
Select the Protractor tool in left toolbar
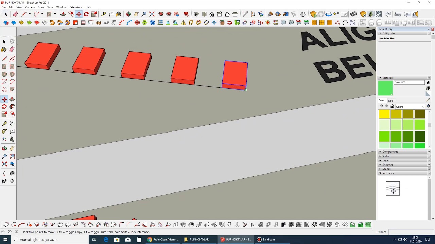(x=4, y=131)
